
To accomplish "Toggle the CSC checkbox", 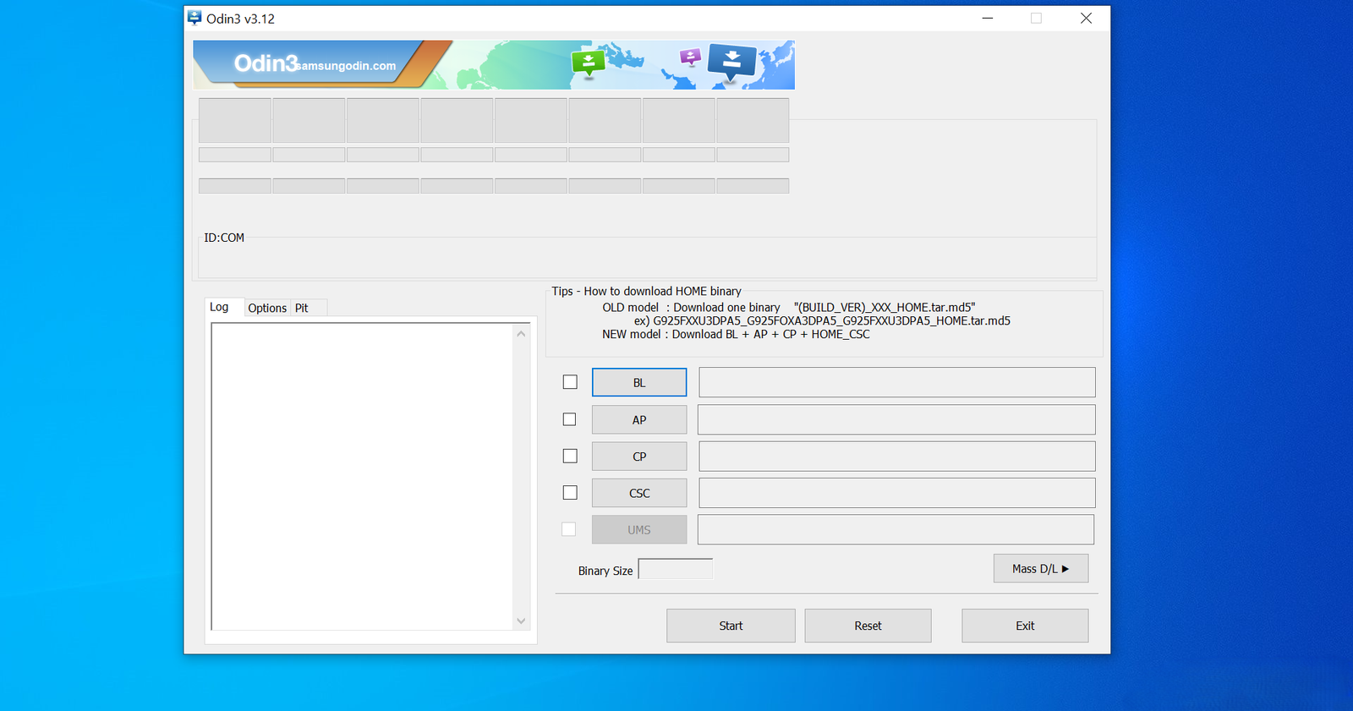I will click(570, 493).
